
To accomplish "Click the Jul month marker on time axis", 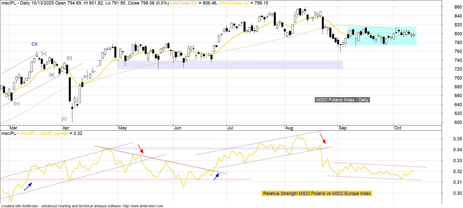I will point(230,128).
